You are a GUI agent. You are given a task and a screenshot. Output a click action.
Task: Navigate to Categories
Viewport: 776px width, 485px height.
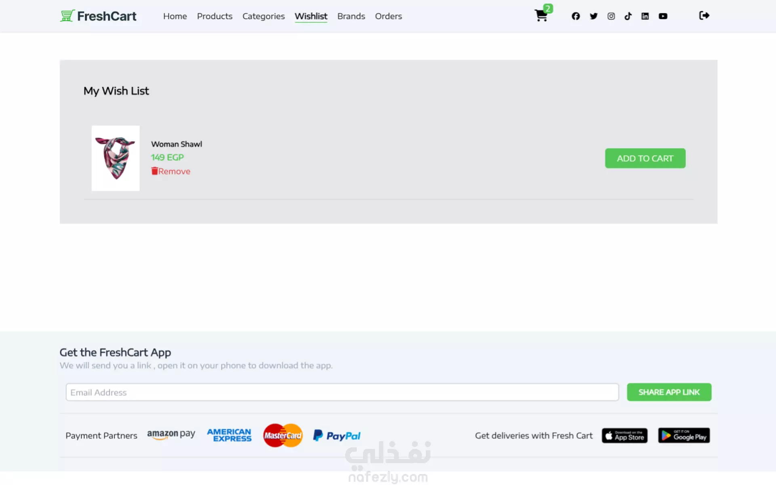264,16
